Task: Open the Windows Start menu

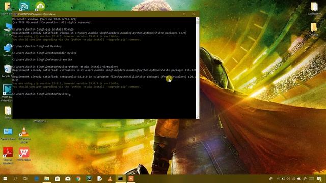Action: pos(5,178)
